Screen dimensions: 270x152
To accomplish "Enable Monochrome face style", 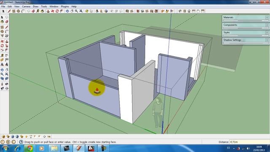I will (x=156, y=11).
